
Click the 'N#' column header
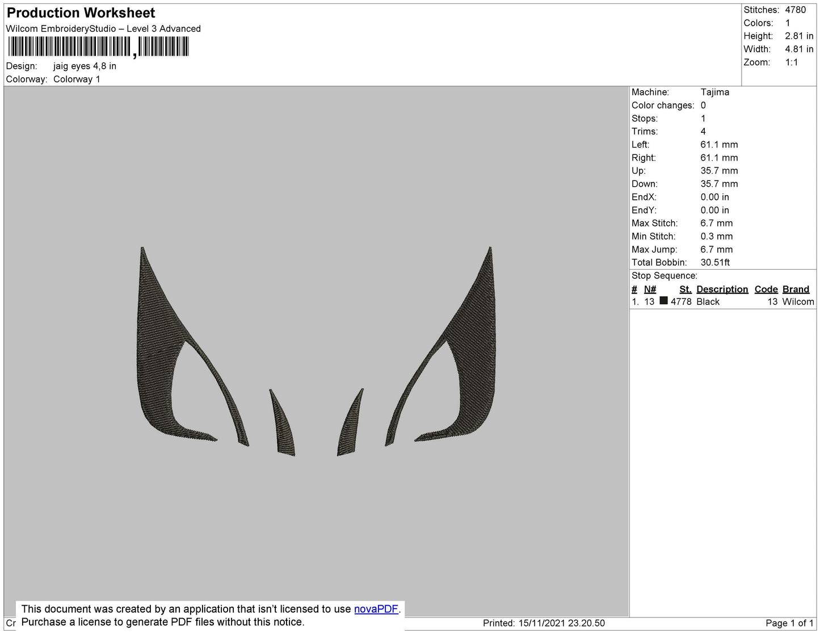[x=650, y=289]
